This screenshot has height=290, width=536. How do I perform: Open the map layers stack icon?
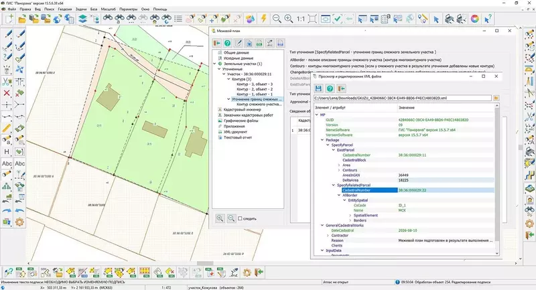coord(82,19)
